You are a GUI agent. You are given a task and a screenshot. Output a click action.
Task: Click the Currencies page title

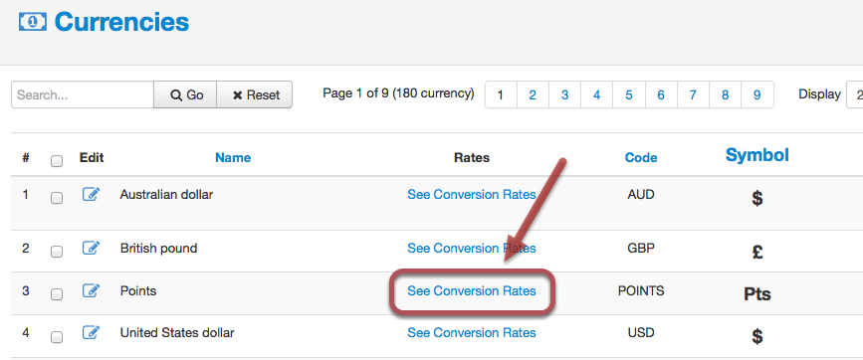[x=121, y=22]
